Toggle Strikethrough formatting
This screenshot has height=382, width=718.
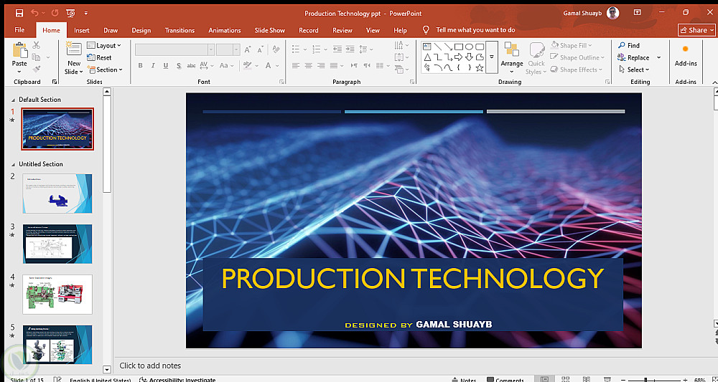[x=192, y=66]
